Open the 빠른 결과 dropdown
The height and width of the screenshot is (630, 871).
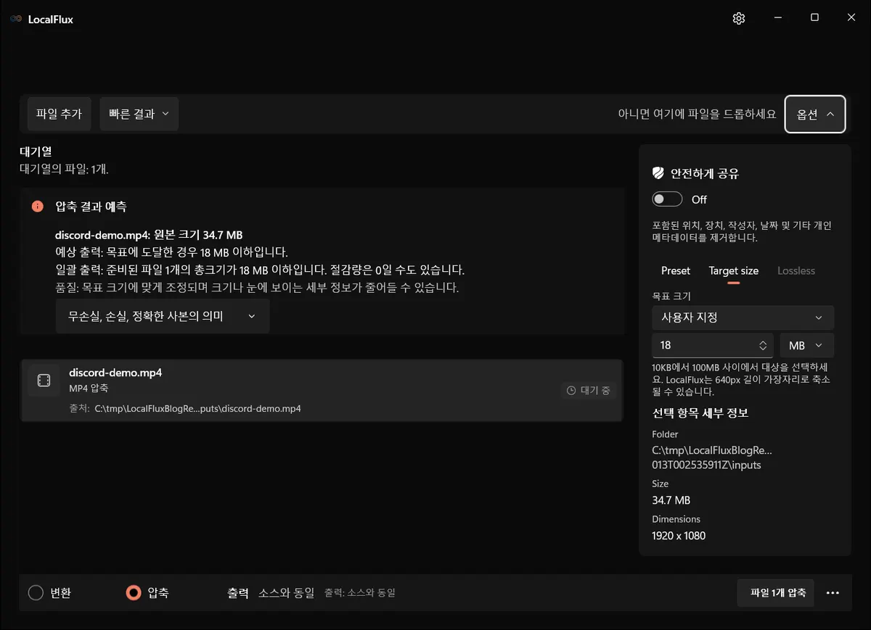pyautogui.click(x=139, y=114)
